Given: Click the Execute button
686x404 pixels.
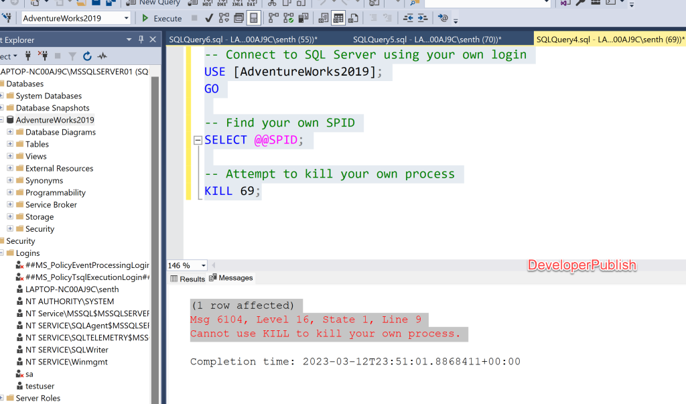Looking at the screenshot, I should (161, 18).
